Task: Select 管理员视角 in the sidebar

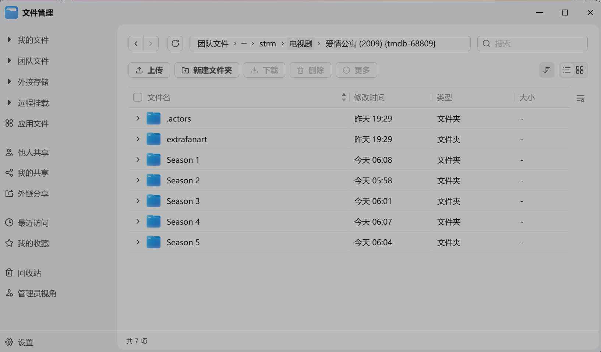Action: tap(37, 293)
